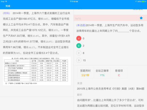The image size is (147, 110).
Task: Tap the clock 下午10:09 in status bar
Action: (x=74, y=1)
